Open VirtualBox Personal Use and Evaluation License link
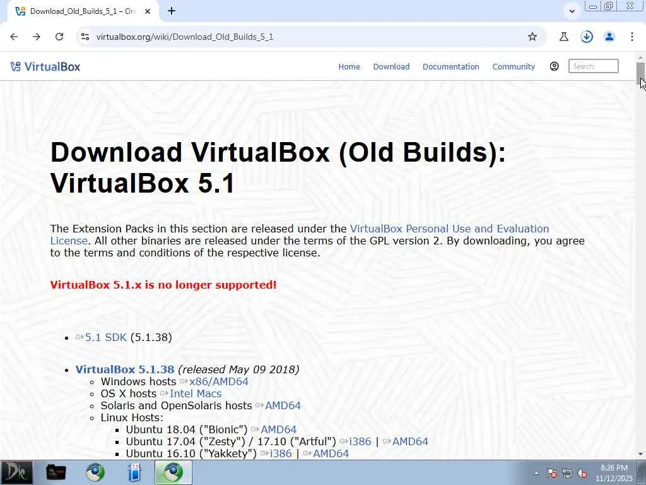 pyautogui.click(x=449, y=229)
